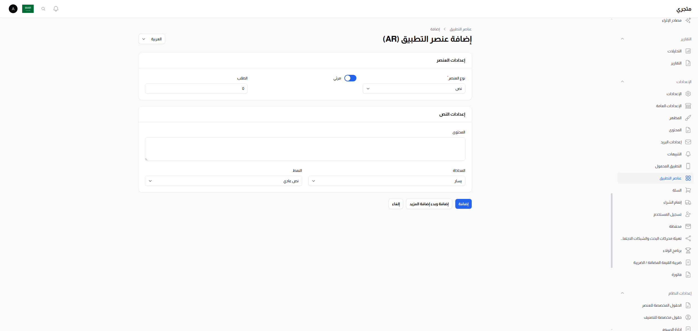Viewport: 698px width, 331px height.
Task: Collapse the الإعدادات sidebar section chevron
Action: pyautogui.click(x=622, y=81)
